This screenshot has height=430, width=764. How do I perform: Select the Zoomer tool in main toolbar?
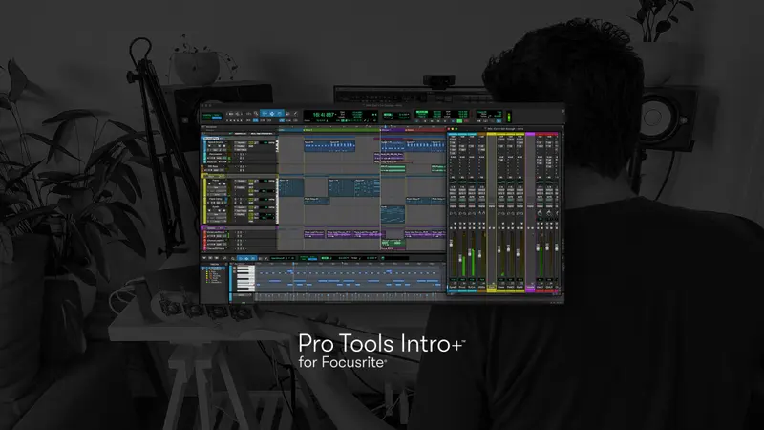(256, 114)
